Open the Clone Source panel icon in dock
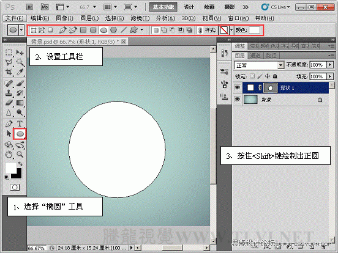The image size is (338, 253). point(224,97)
